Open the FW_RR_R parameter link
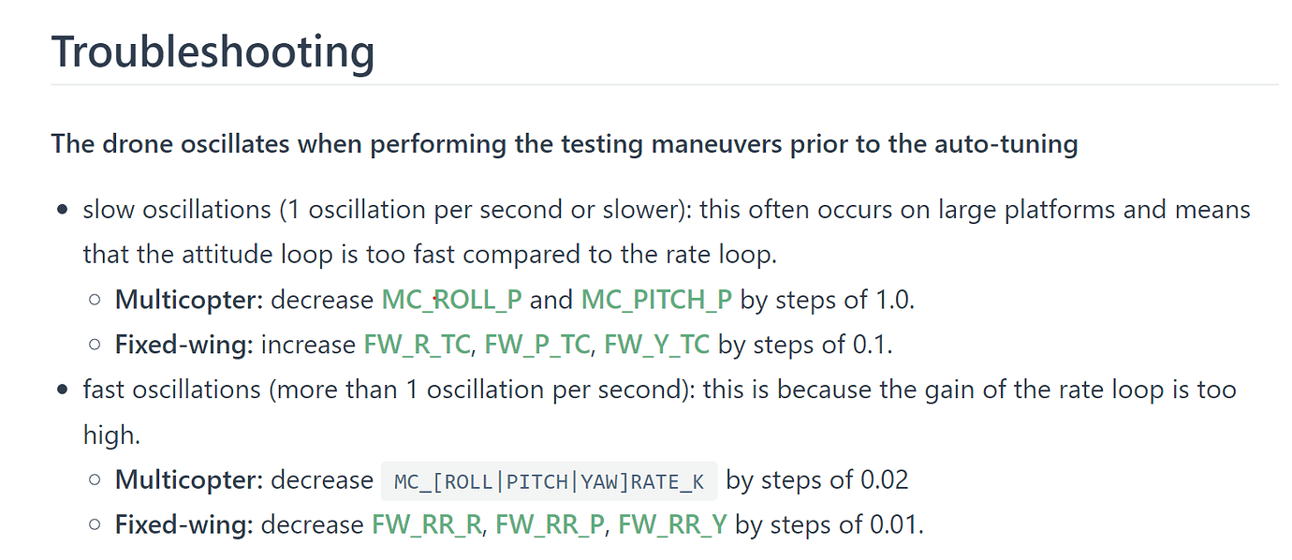The height and width of the screenshot is (560, 1292). [427, 524]
